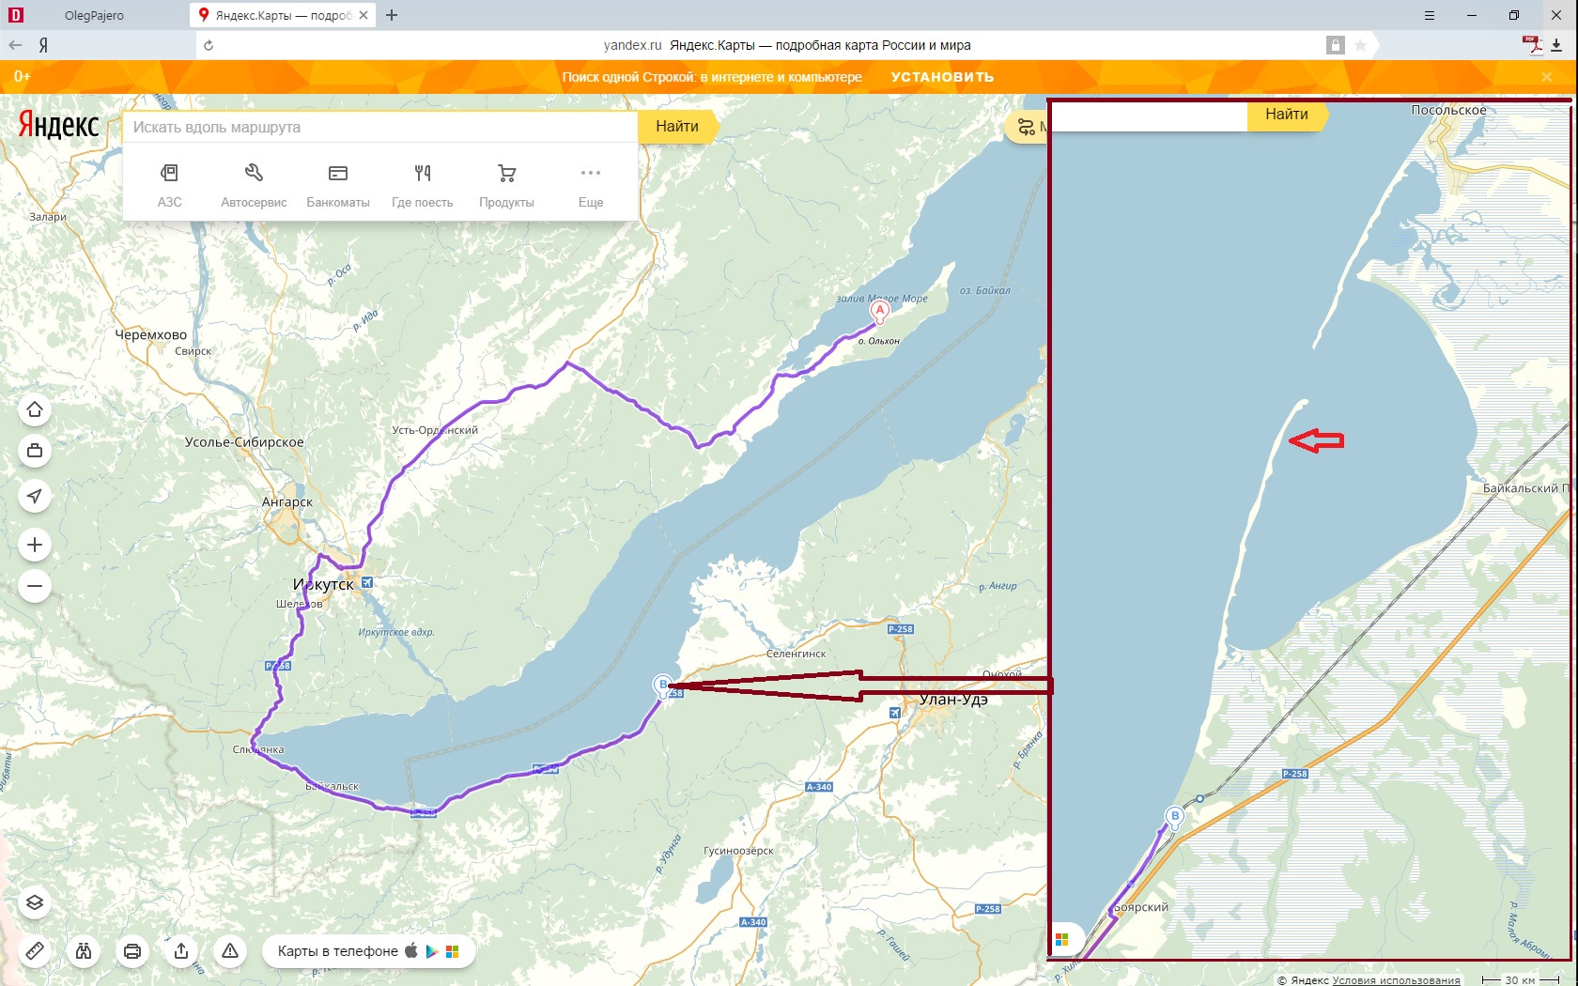Image resolution: width=1578 pixels, height=986 pixels.
Task: Click the Иркутск city label
Action: click(323, 584)
